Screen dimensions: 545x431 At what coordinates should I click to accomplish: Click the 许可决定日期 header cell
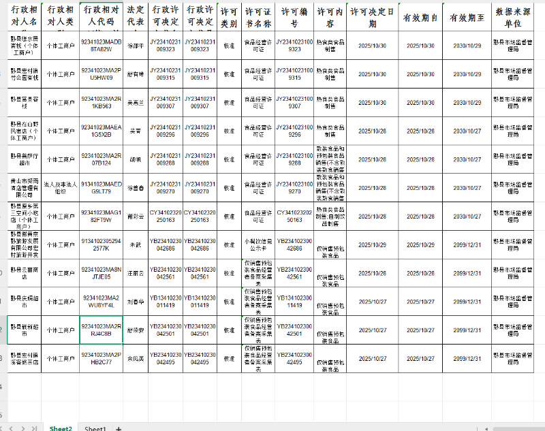coord(372,18)
